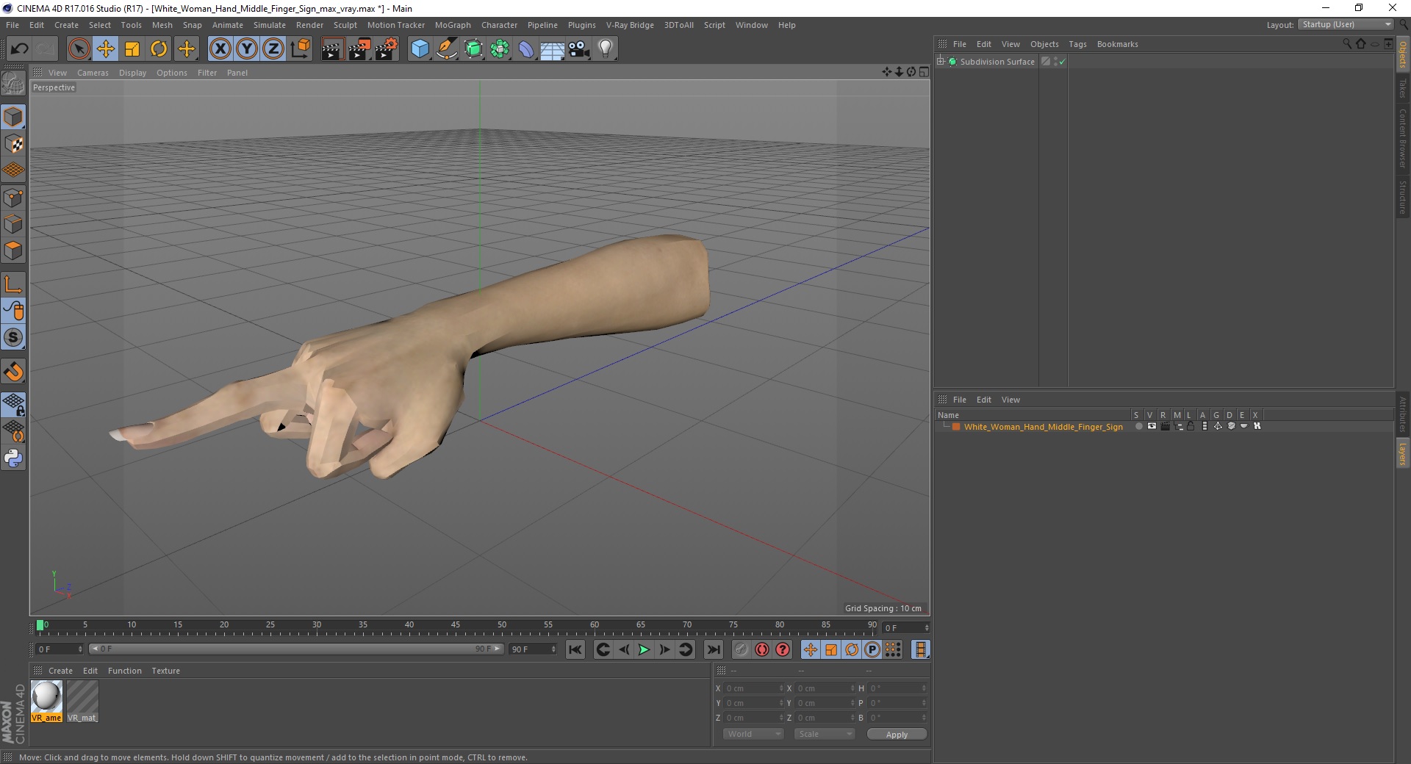
Task: Open Edit Render Settings icon
Action: point(387,49)
